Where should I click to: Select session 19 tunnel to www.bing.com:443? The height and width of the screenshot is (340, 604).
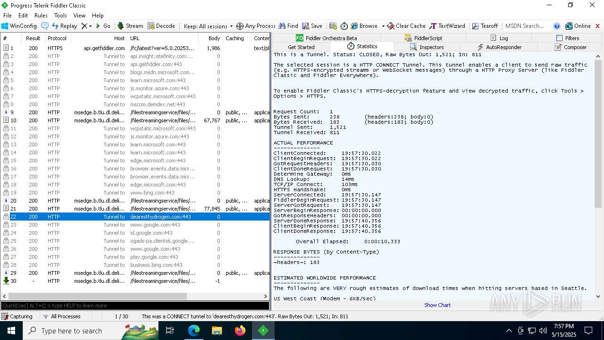pyautogui.click(x=134, y=193)
